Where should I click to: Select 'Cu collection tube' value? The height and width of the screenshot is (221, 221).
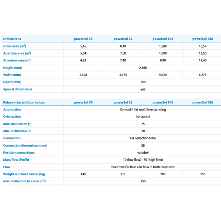click(x=143, y=138)
